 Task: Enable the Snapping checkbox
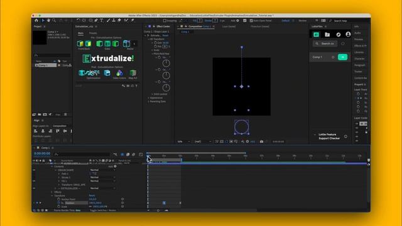point(165,21)
